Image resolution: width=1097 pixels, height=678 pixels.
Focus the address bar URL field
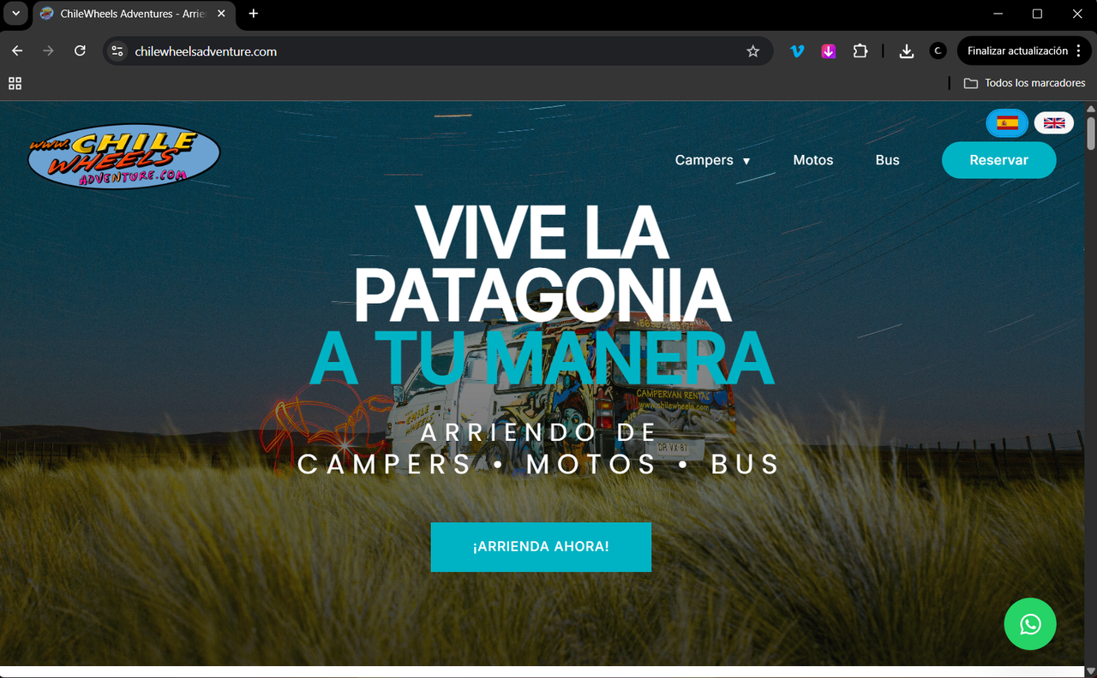pos(437,51)
